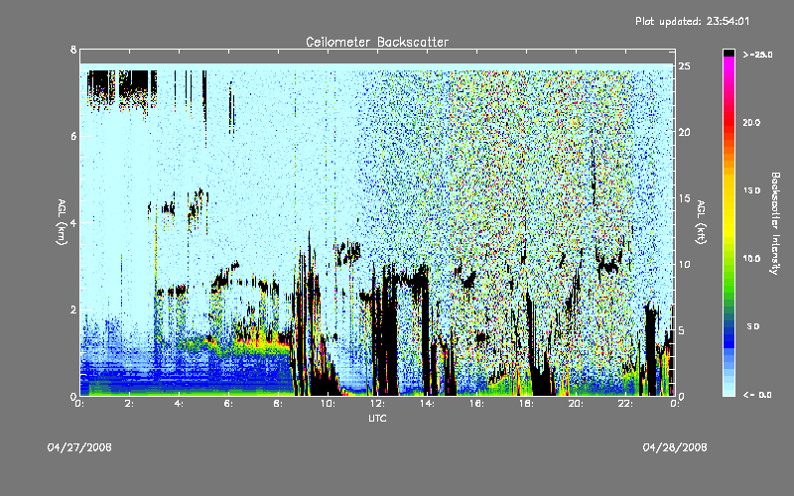This screenshot has height=496, width=794.
Task: Select the "AGL (km)" left axis label
Action: (62, 222)
